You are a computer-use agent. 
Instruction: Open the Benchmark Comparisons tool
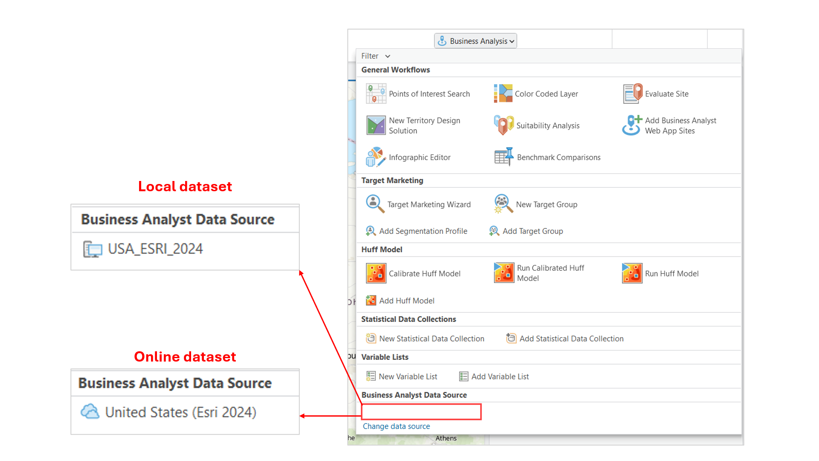tap(559, 157)
